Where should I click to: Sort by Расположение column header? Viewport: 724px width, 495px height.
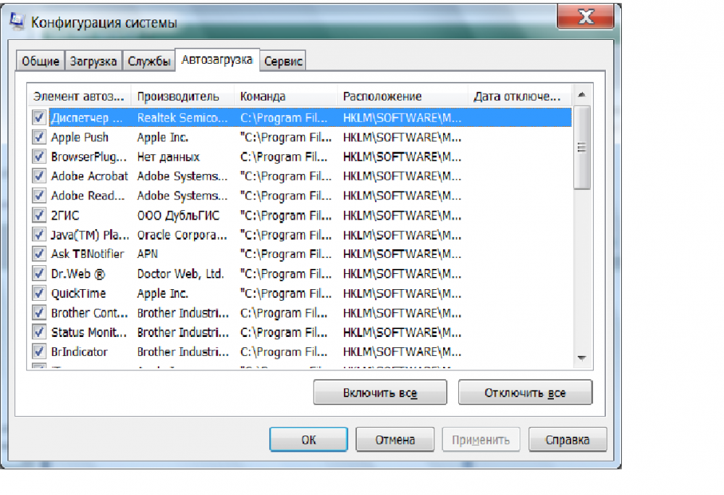pyautogui.click(x=403, y=96)
